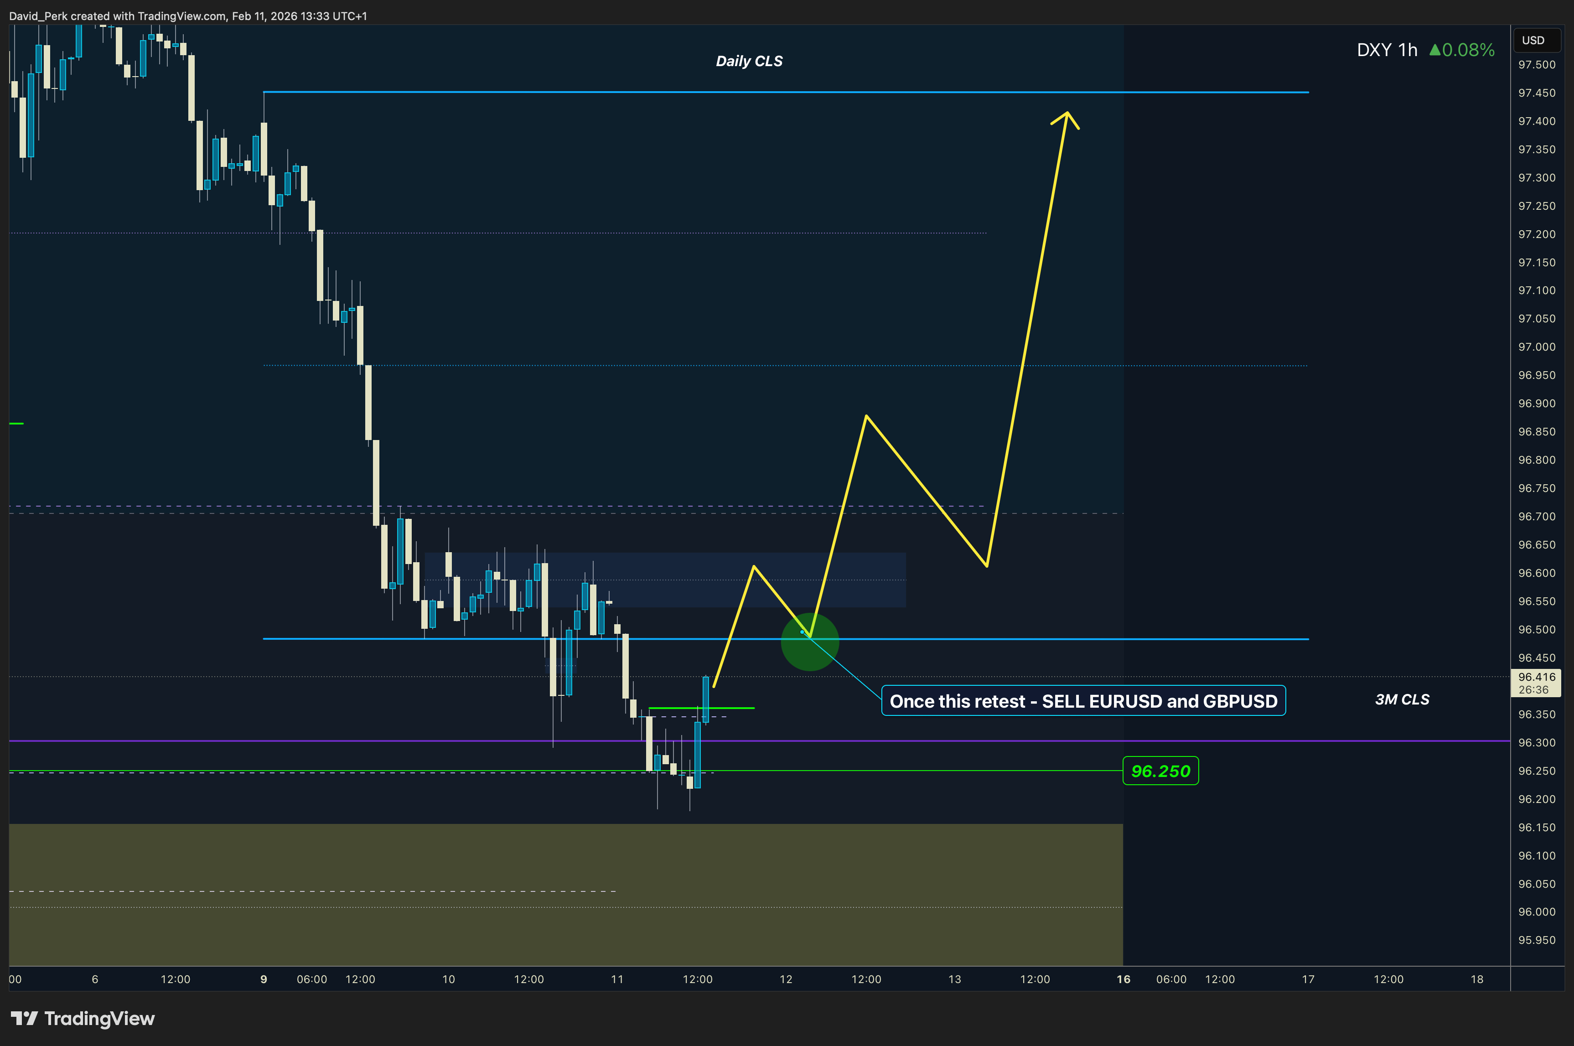
Task: Select the 3M CLS text label
Action: tap(1402, 699)
